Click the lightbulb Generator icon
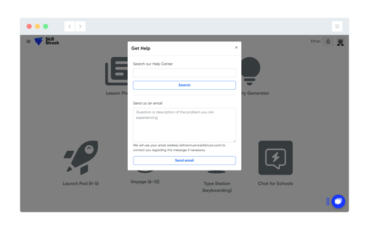369x230 pixels. click(249, 71)
